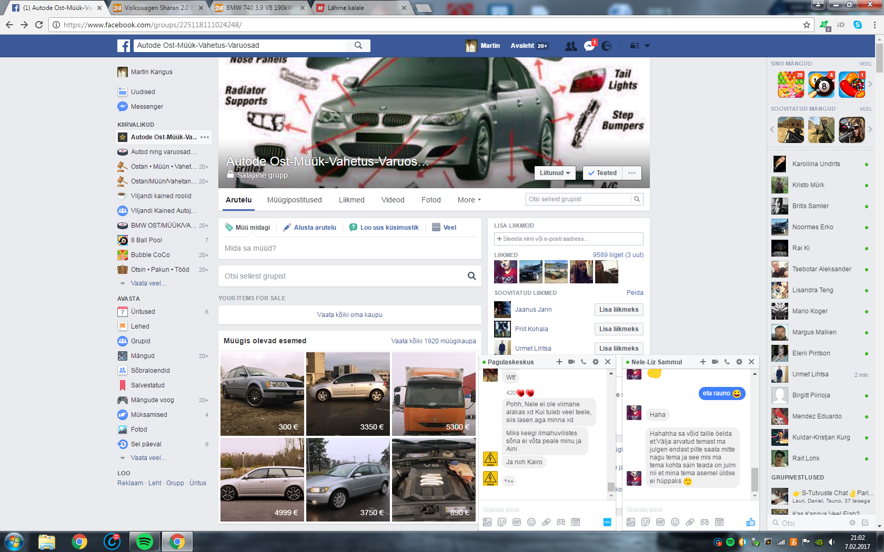
Task: Open camera icon in Nele-Liz Sammul chat
Action: click(x=719, y=522)
